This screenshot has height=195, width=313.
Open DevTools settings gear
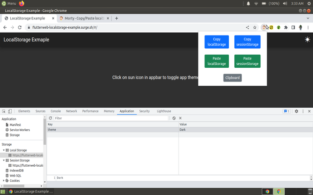[x=296, y=111]
